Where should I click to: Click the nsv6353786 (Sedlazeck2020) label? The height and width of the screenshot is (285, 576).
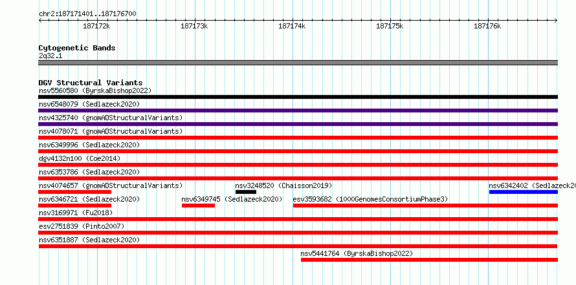tap(89, 172)
